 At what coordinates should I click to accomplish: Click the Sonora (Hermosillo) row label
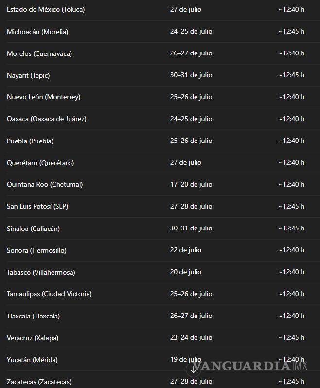pyautogui.click(x=36, y=250)
